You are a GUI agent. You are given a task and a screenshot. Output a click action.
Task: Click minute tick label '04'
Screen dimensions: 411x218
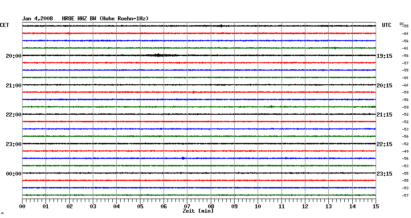point(117,207)
